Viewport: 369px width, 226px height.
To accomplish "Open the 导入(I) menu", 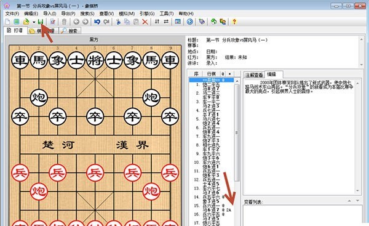I will 50,14.
